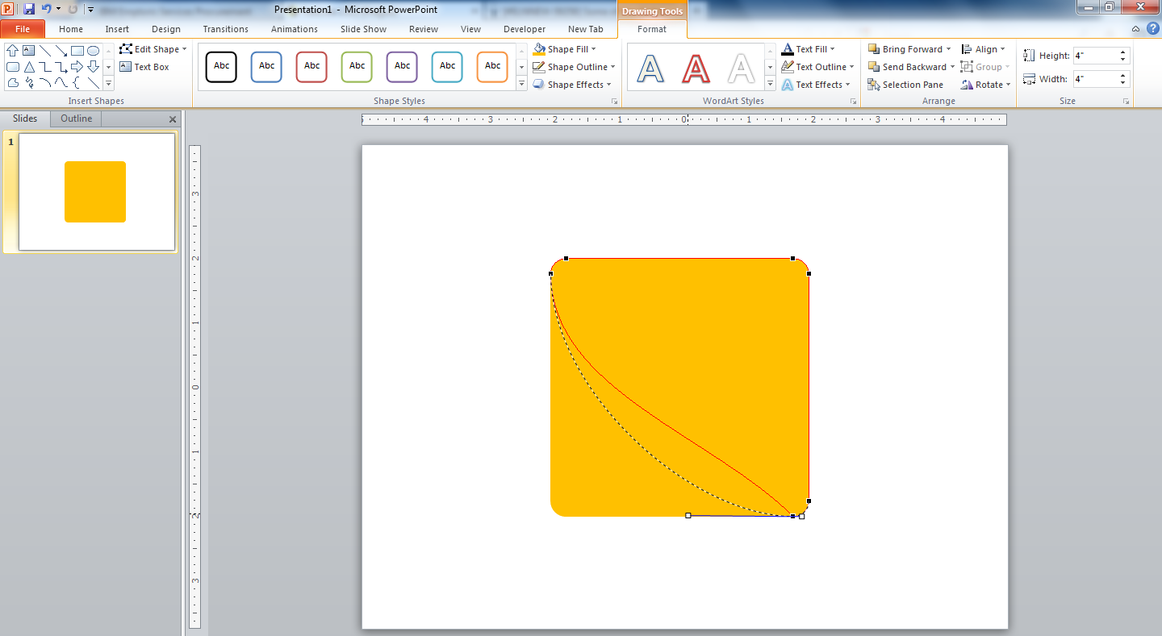Switch to the Design ribbon tab
The width and height of the screenshot is (1162, 636).
click(166, 29)
